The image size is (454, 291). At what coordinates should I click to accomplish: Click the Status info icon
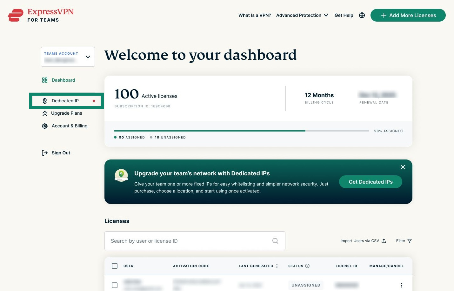307,266
